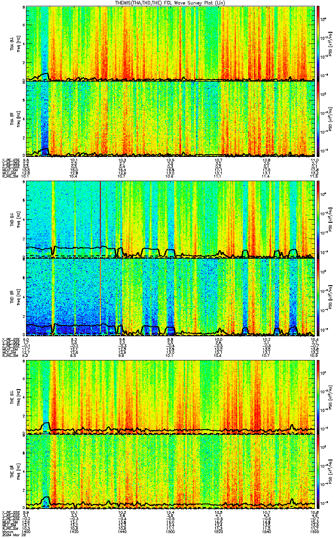Click the THE B-parallel spectrogram panel
Image resolution: width=336 pixels, height=538 pixels.
(x=170, y=473)
